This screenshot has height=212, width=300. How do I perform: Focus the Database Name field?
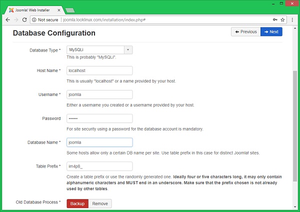coord(99,142)
